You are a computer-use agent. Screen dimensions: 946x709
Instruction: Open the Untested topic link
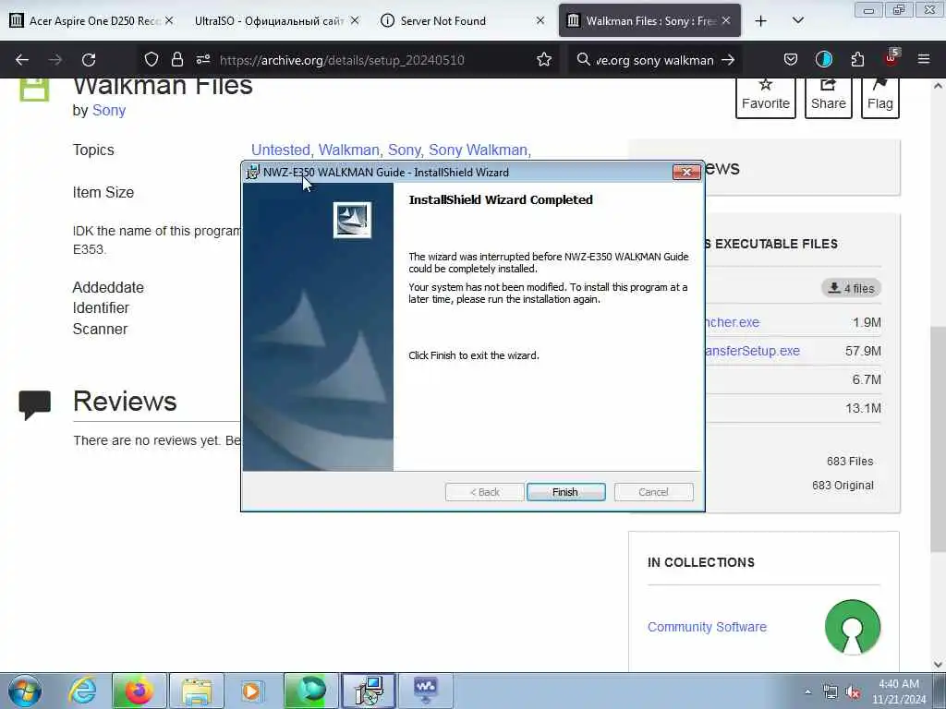(281, 150)
